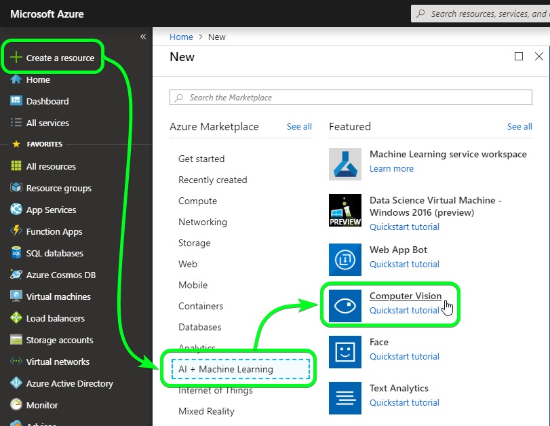Click the Data Science Virtual Machine thumbnail
This screenshot has width=550, height=426.
point(345,211)
